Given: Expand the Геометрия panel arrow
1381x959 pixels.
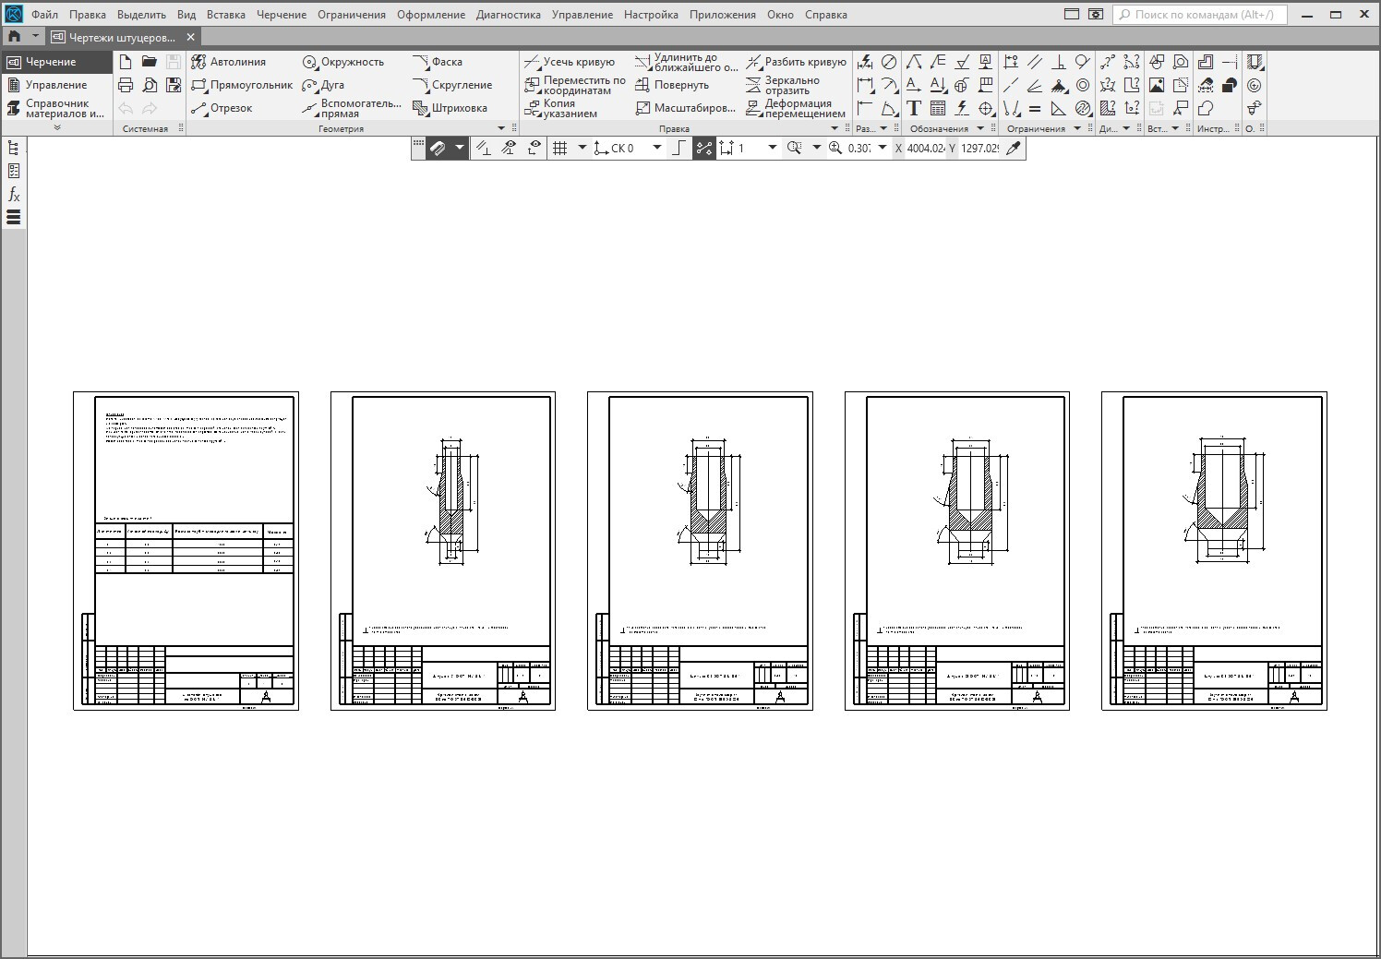Looking at the screenshot, I should [501, 128].
